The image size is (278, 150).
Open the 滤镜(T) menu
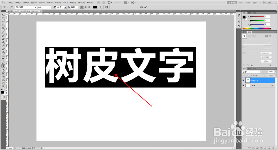coord(50,2)
